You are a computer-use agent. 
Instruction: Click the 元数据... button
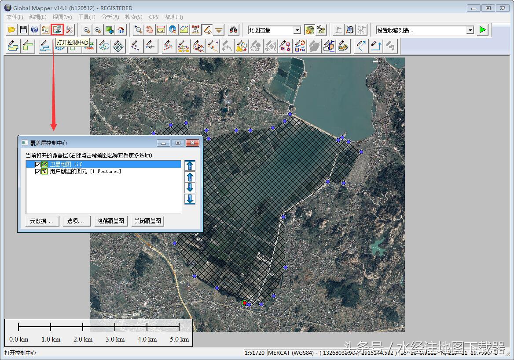click(42, 221)
